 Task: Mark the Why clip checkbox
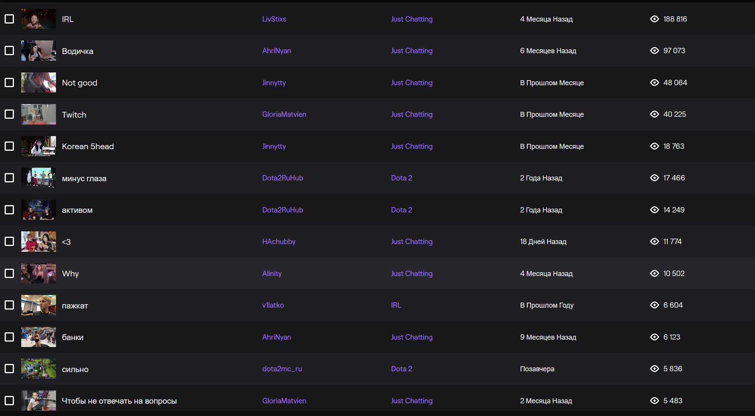[9, 273]
